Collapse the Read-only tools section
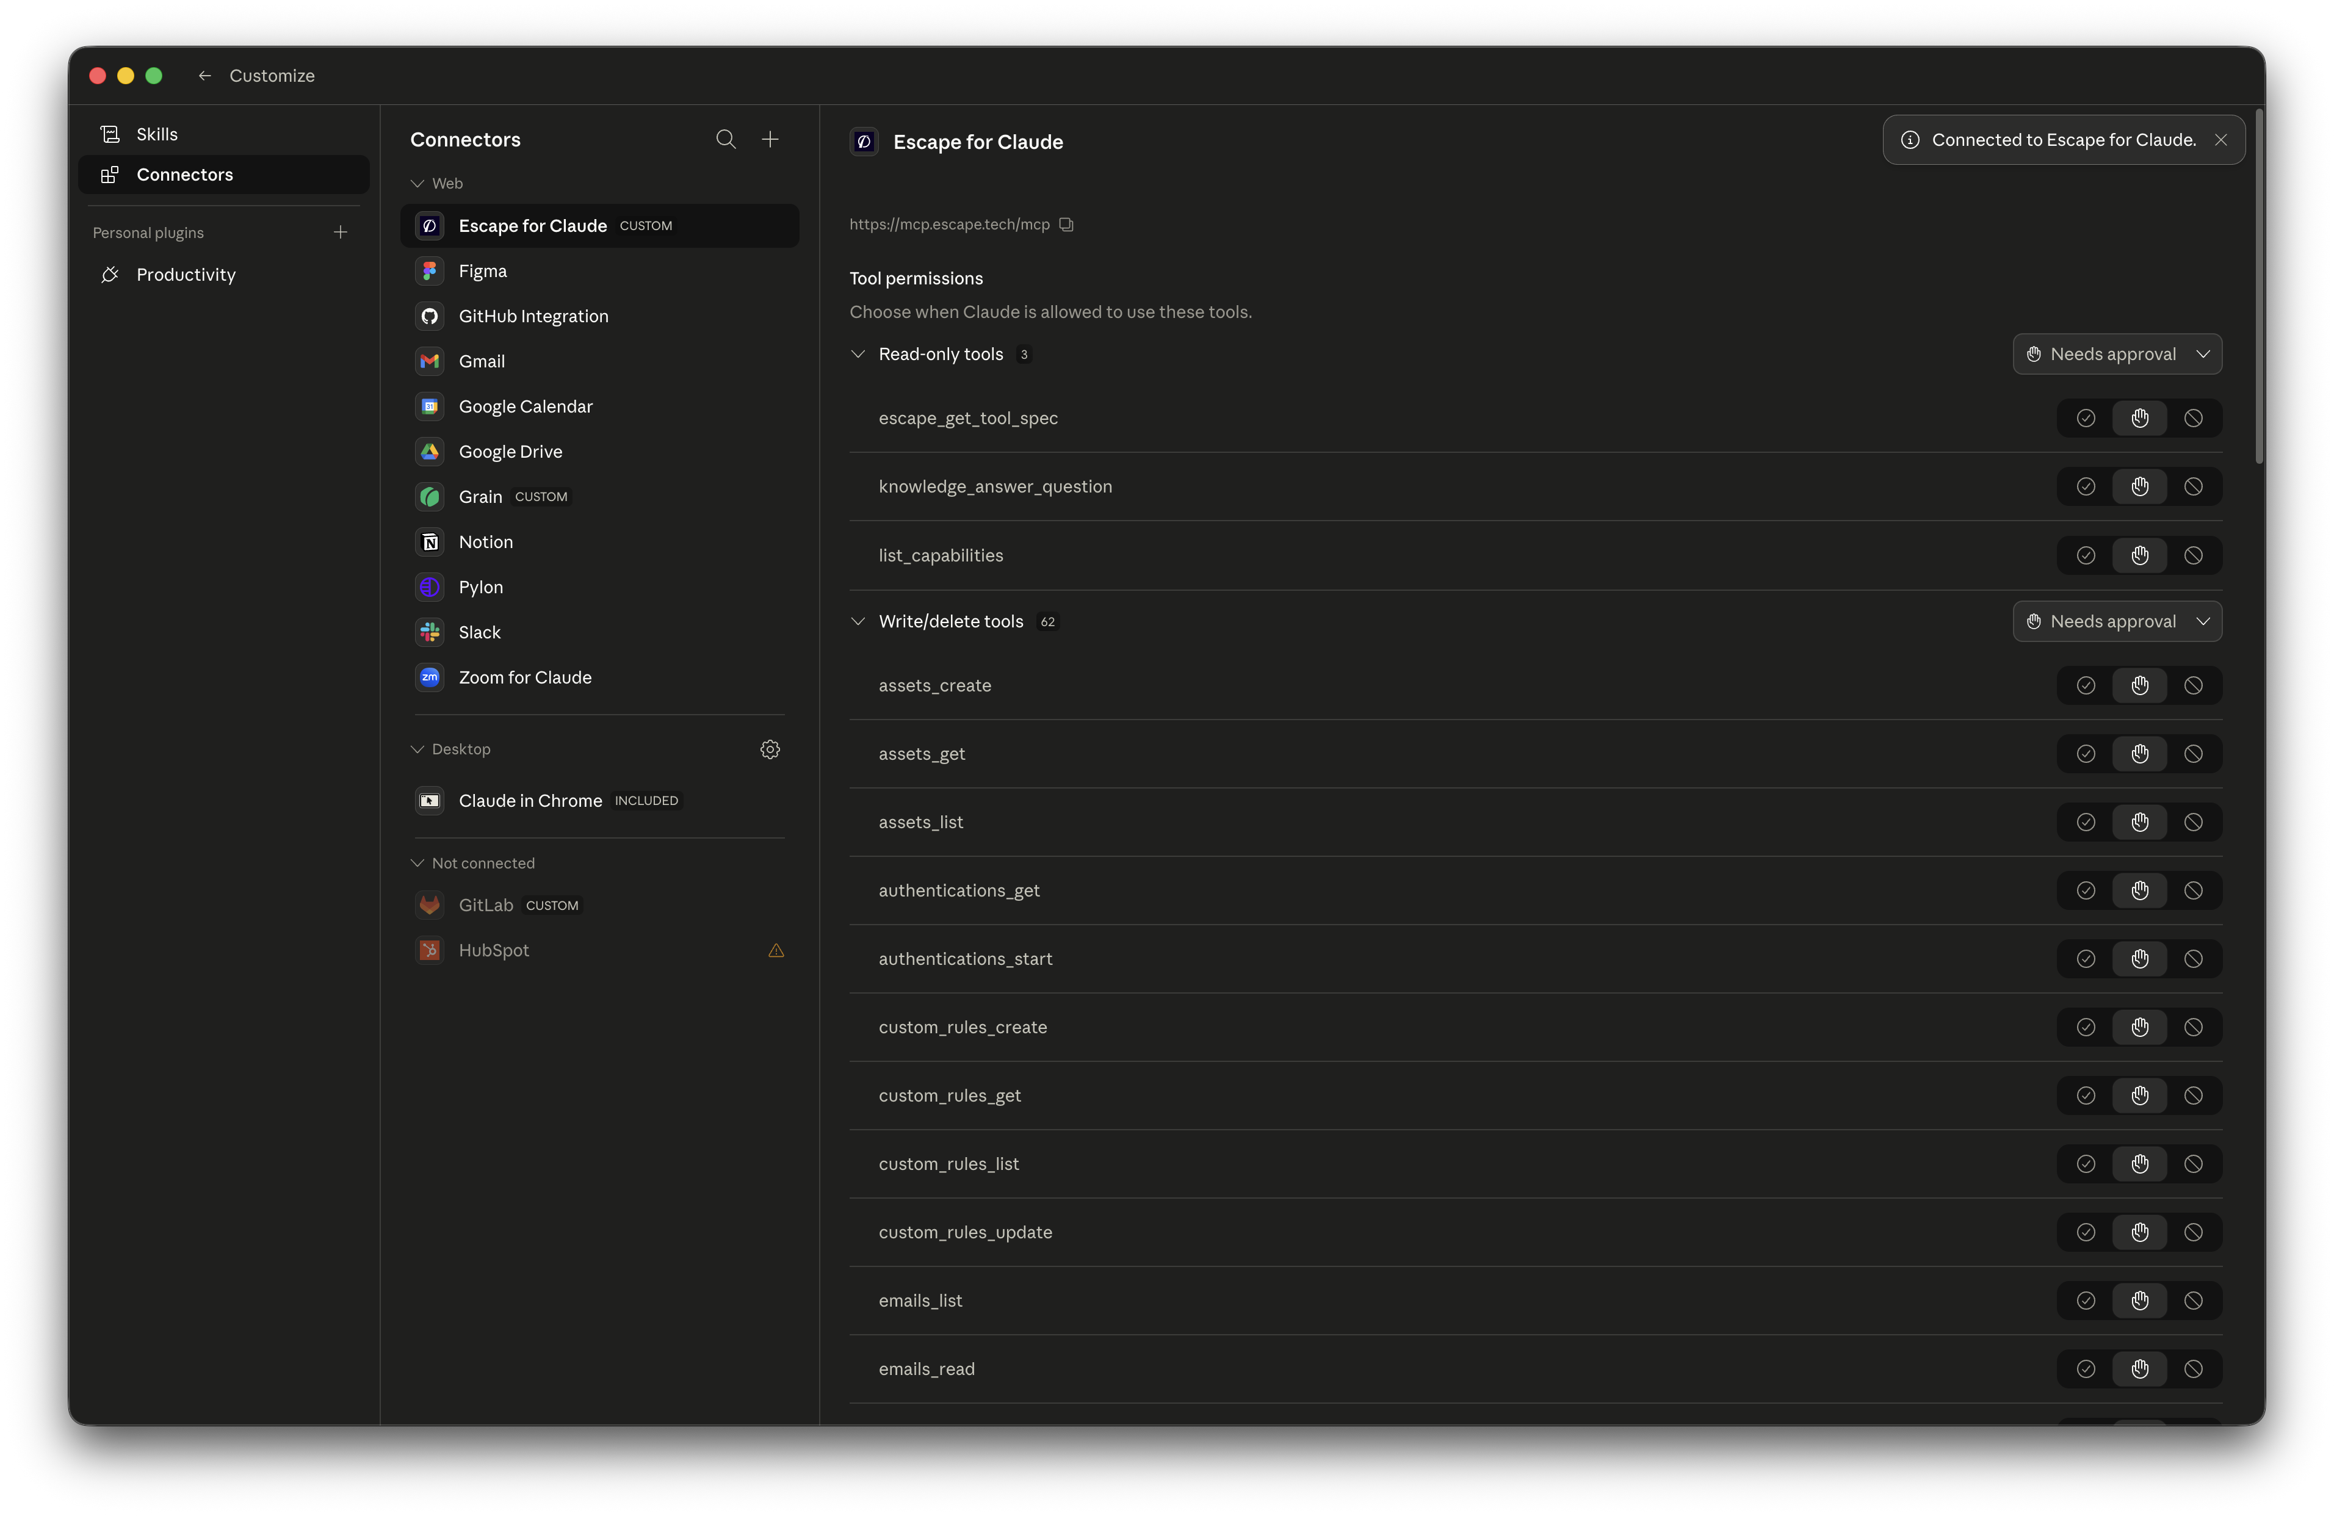Image resolution: width=2334 pixels, height=1516 pixels. (x=858, y=354)
